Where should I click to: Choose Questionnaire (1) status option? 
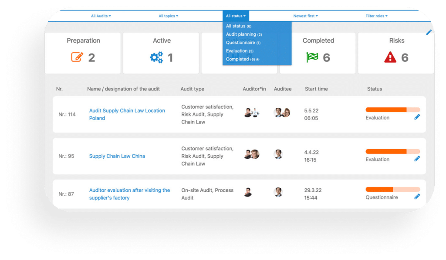(243, 43)
